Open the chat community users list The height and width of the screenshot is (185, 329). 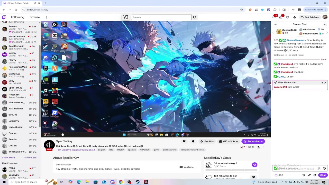click(x=325, y=24)
